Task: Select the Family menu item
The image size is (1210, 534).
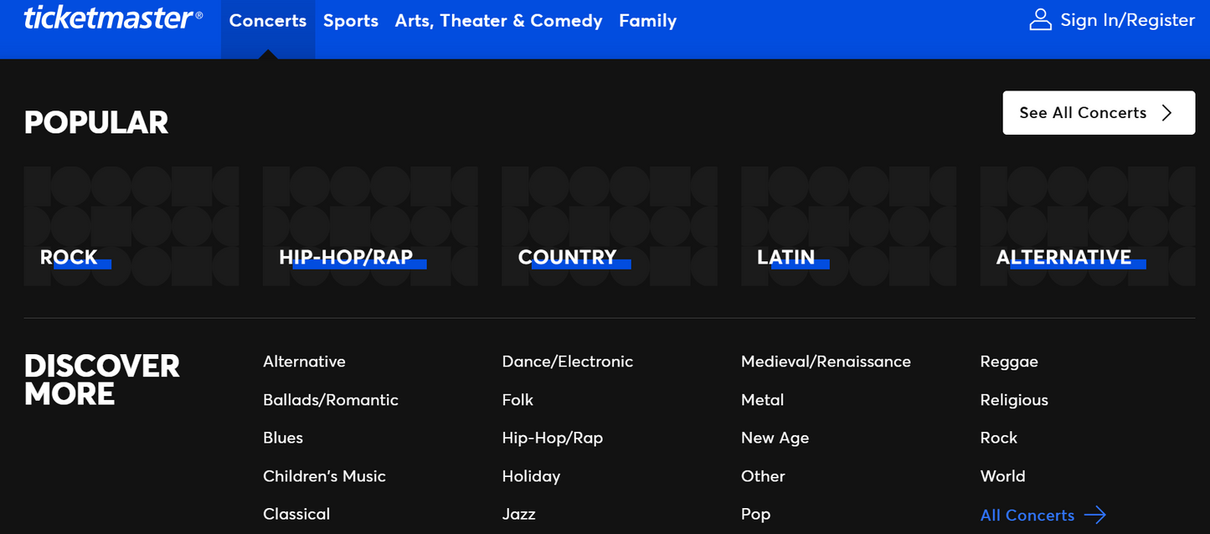Action: (x=647, y=21)
